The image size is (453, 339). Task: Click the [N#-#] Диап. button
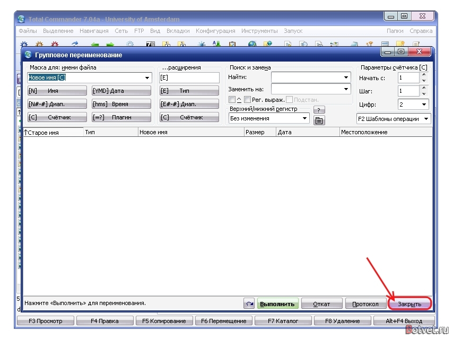tap(57, 104)
